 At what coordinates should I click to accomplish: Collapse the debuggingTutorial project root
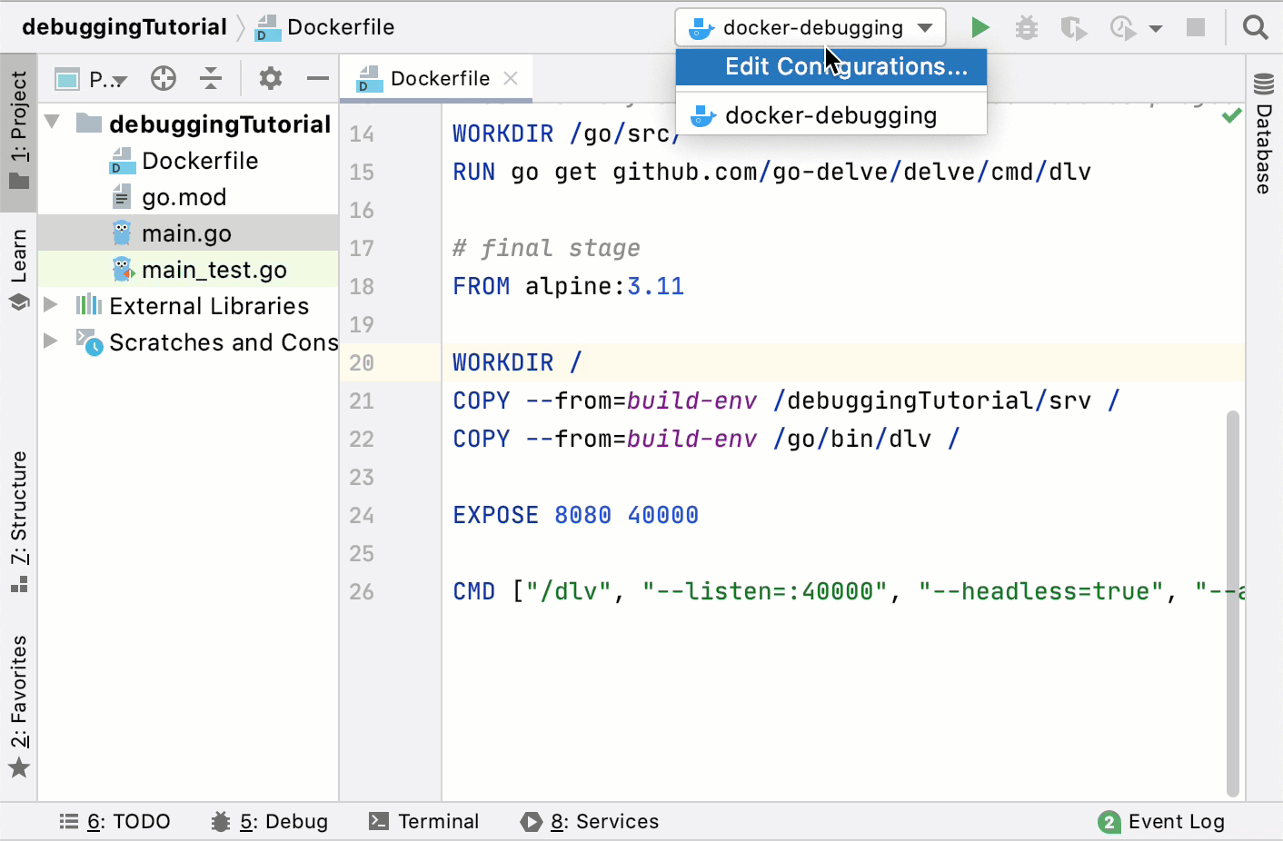tap(52, 124)
